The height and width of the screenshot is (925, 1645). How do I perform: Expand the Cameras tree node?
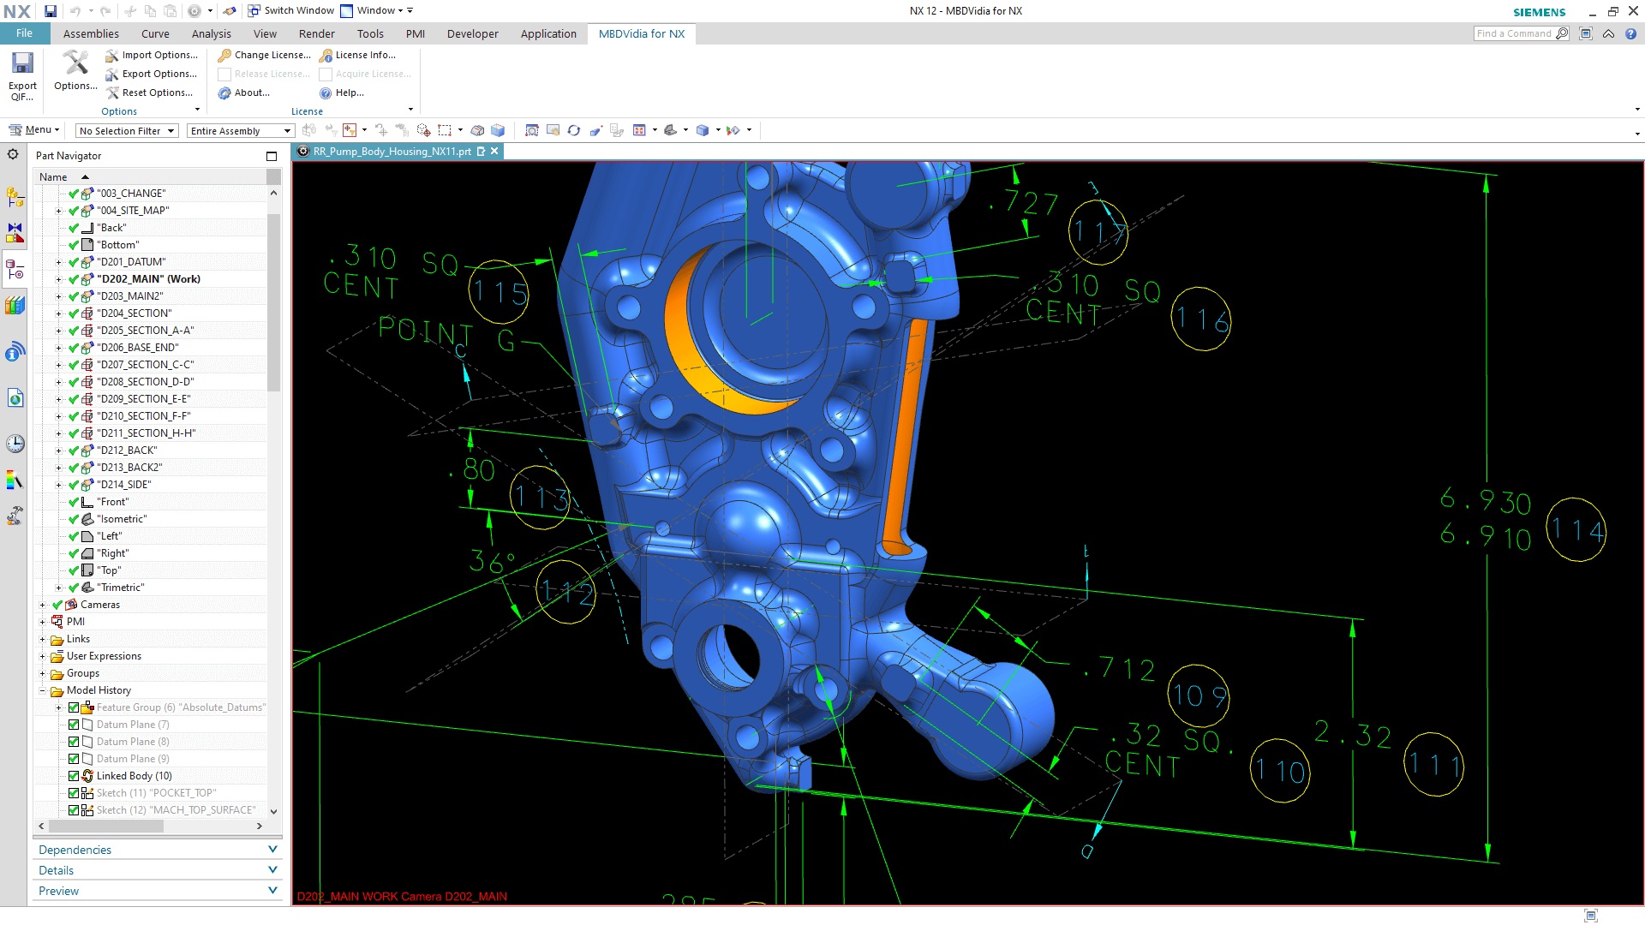coord(42,605)
